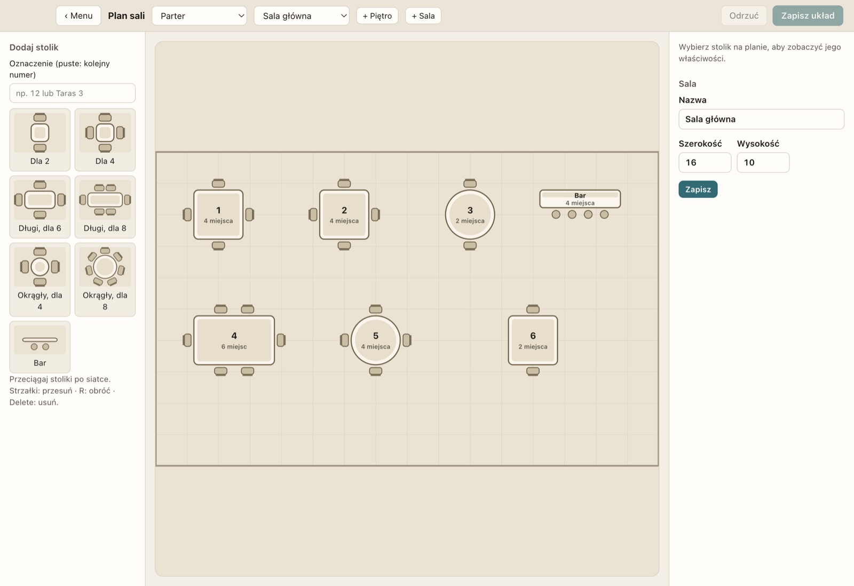Pick the 'Długi, dla 6' table

[x=40, y=207]
